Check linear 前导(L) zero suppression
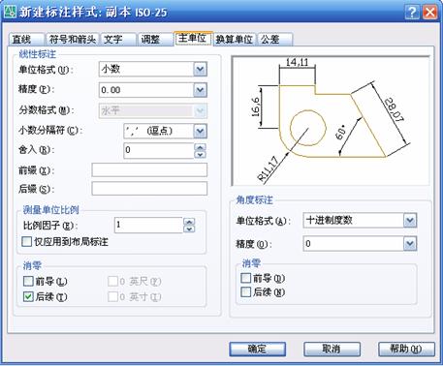Screen dimensions: 443x366 (28, 281)
